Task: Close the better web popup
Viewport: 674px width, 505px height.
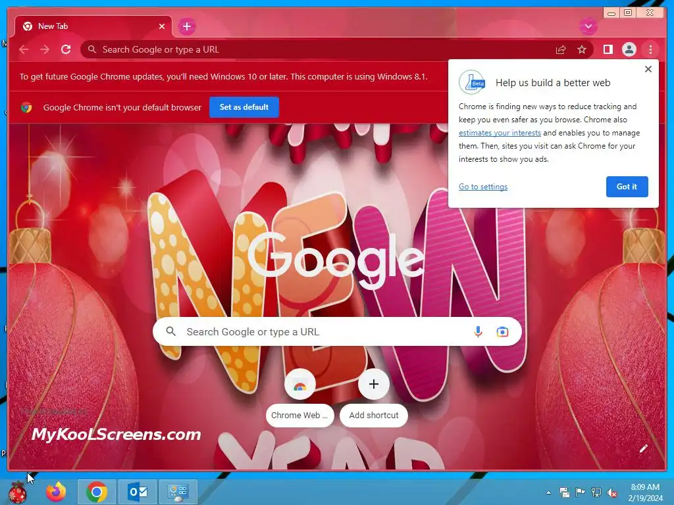Action: click(x=648, y=69)
